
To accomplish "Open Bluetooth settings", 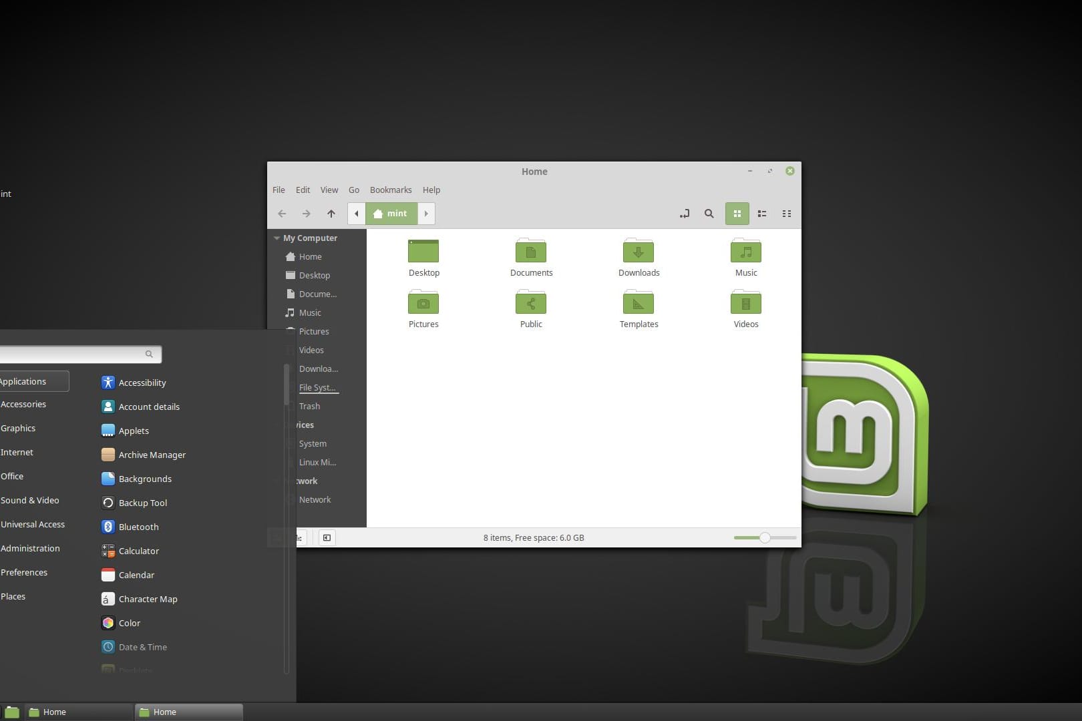I will (130, 527).
